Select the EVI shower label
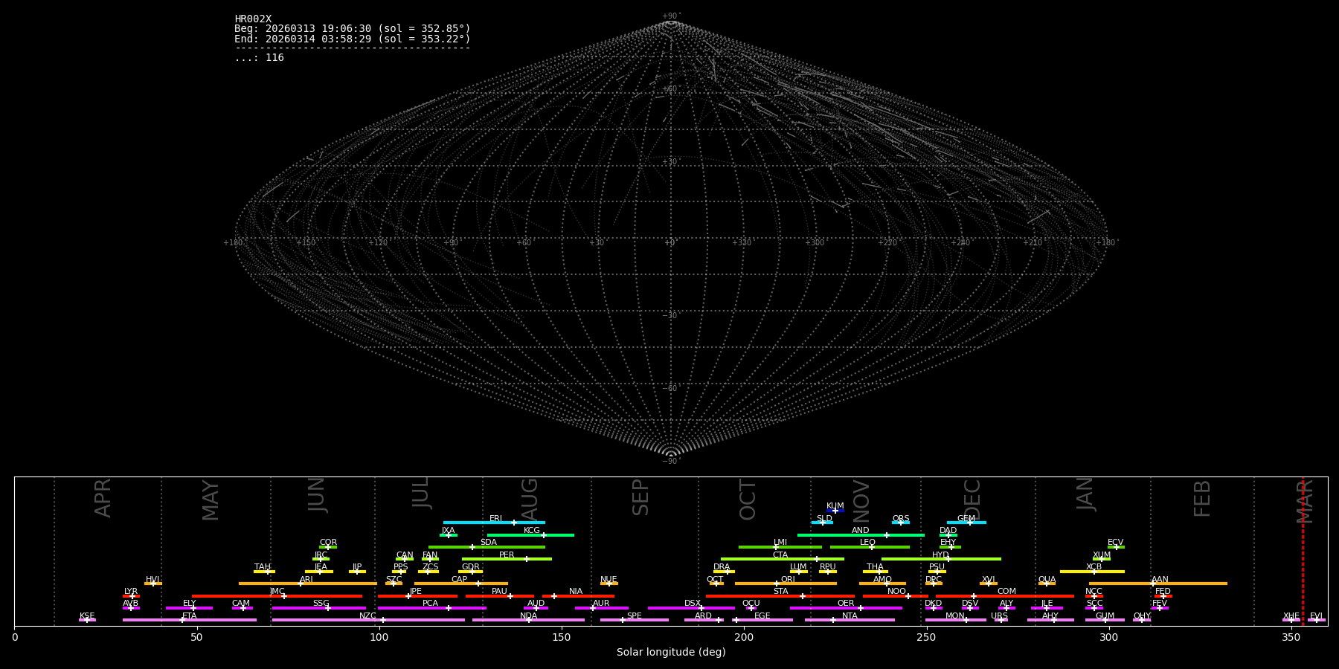The height and width of the screenshot is (669, 1339). point(1316,616)
